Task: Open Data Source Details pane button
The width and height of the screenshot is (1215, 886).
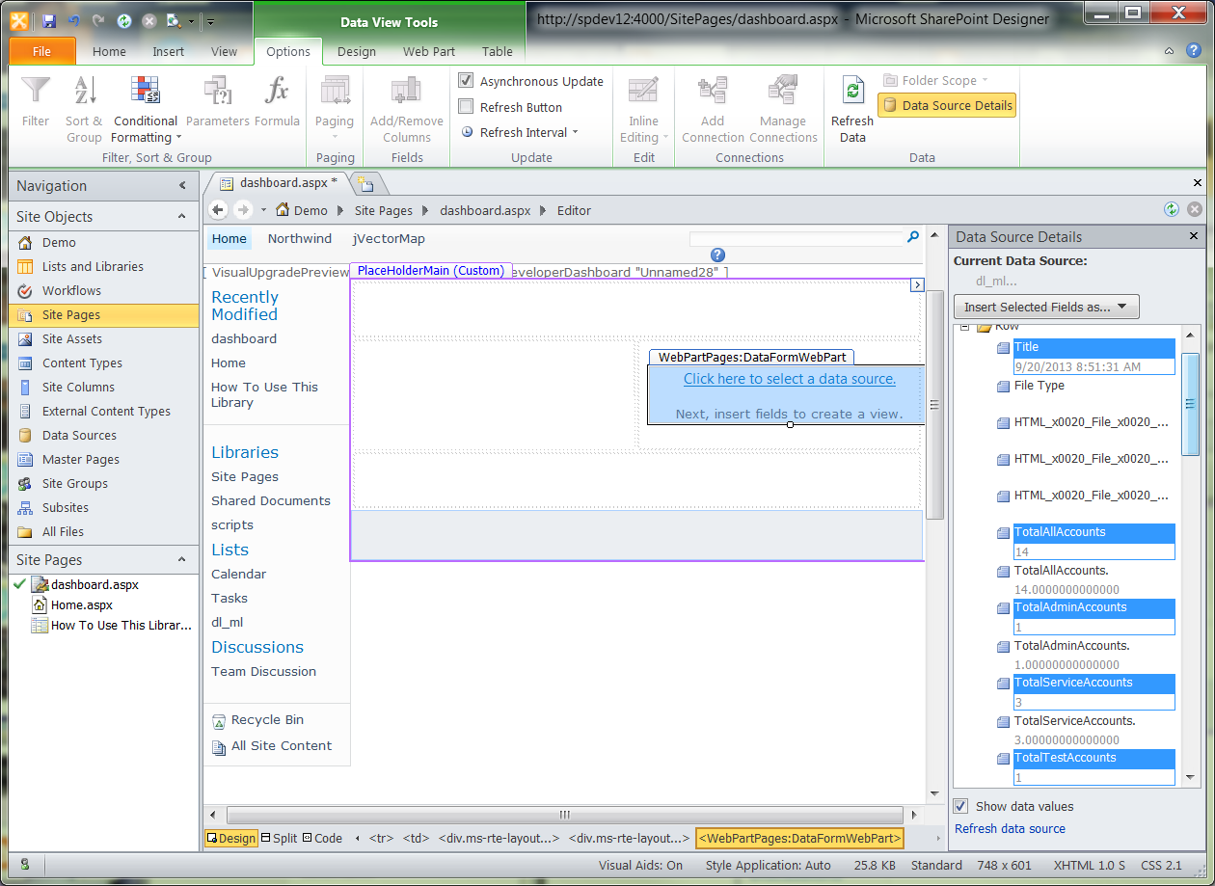Action: [947, 105]
